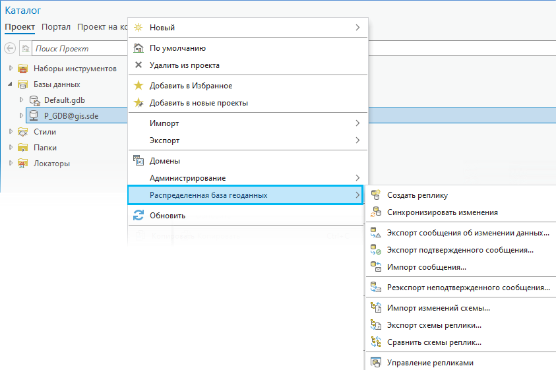Expand the Стили tree node

(11, 132)
